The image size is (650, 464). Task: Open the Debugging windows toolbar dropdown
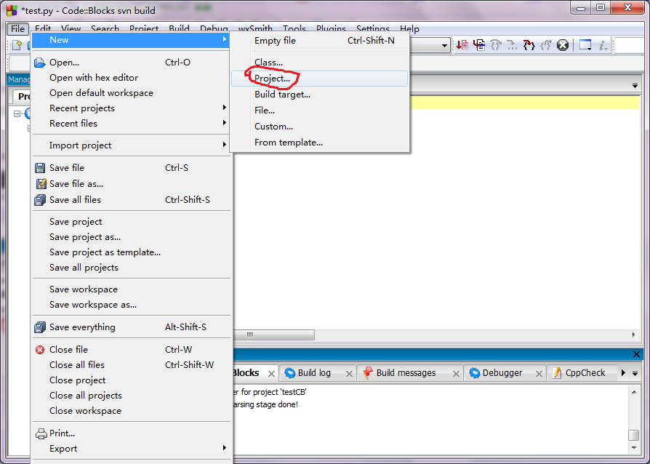[x=585, y=45]
